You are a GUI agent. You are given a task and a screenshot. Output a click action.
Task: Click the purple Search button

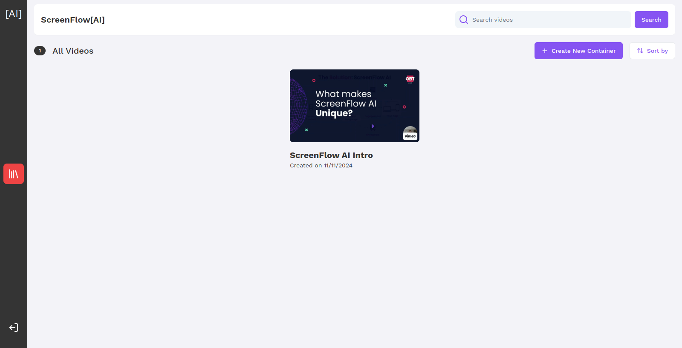[651, 20]
